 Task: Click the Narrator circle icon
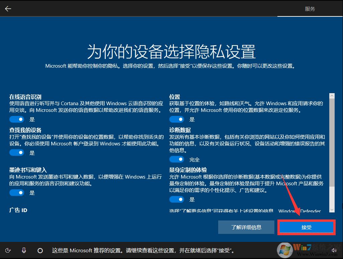tap(40, 250)
